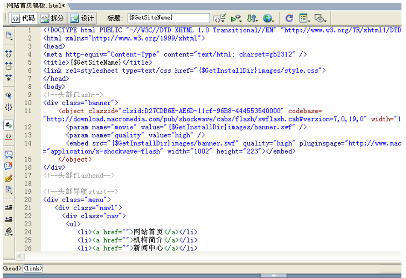Image resolution: width=406 pixels, height=278 pixels.
Task: Click the <!--头部flashend--> comment
Action: click(x=79, y=176)
